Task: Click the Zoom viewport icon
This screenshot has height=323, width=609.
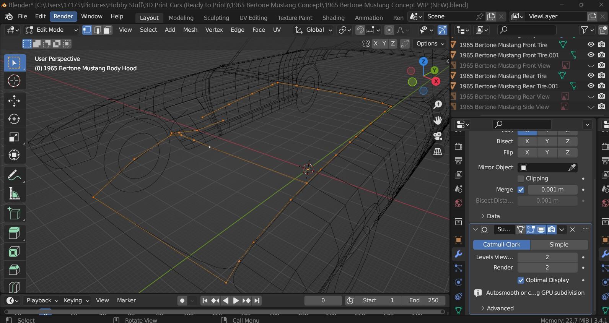Action: tap(438, 104)
